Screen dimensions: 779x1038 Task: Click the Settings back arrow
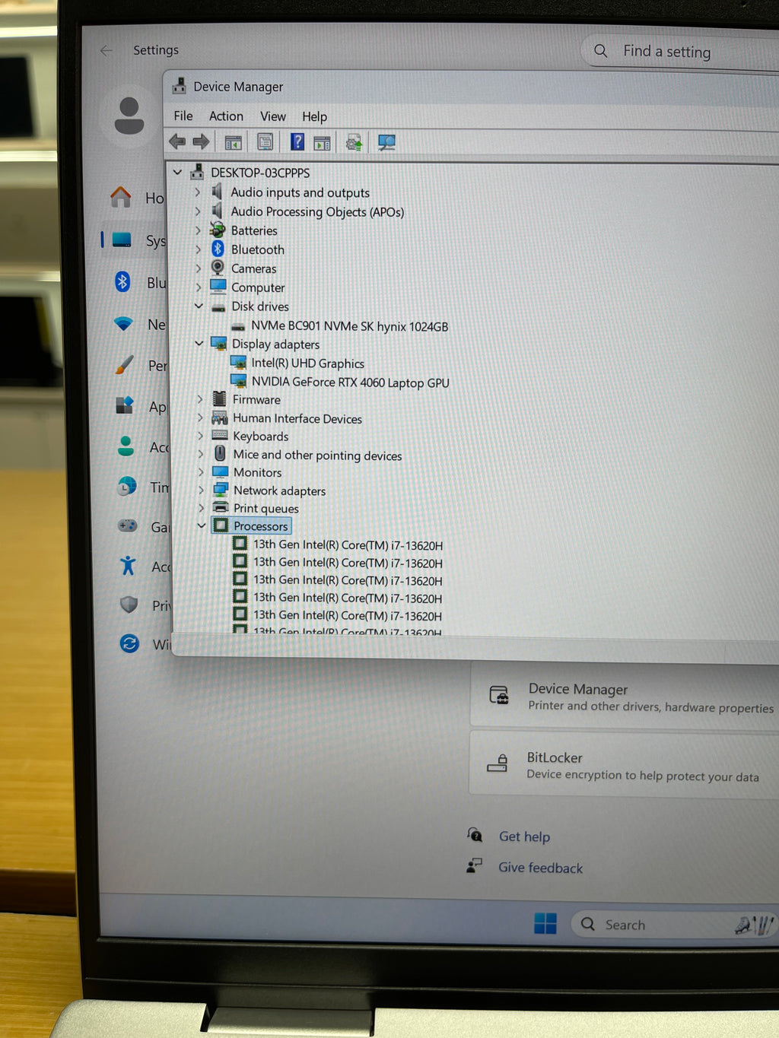(x=107, y=50)
